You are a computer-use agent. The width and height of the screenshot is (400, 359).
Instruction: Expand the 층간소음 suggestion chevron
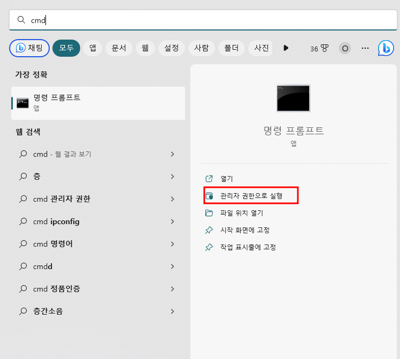(172, 311)
